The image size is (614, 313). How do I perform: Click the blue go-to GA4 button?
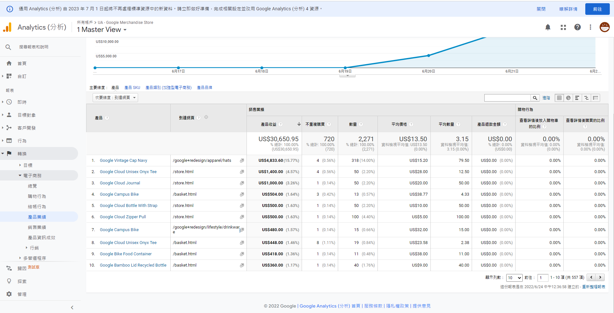click(x=597, y=9)
